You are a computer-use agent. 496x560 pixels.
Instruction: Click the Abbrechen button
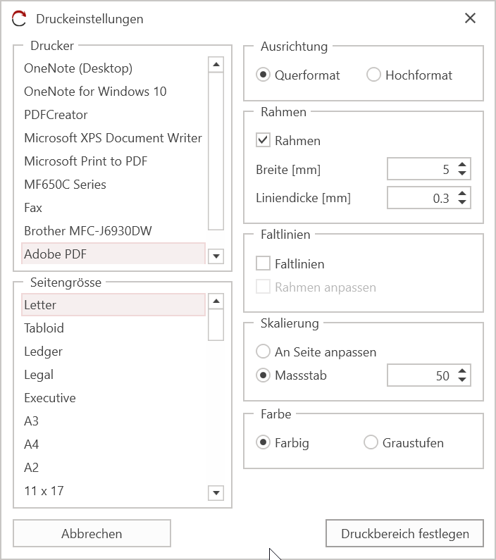(x=92, y=533)
